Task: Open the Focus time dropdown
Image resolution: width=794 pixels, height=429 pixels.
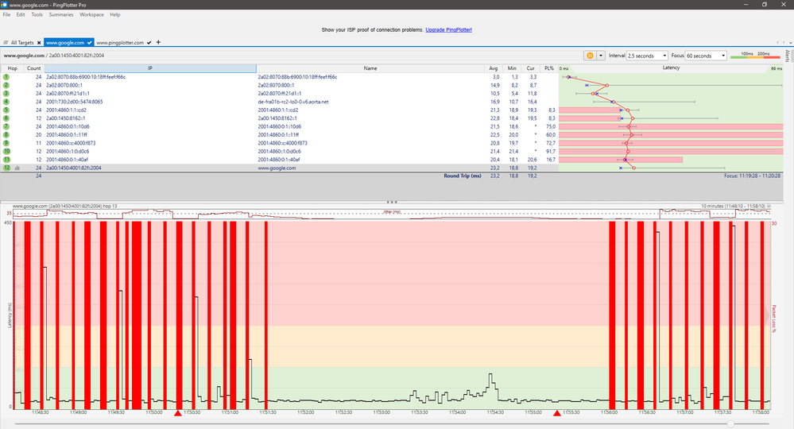Action: 707,56
